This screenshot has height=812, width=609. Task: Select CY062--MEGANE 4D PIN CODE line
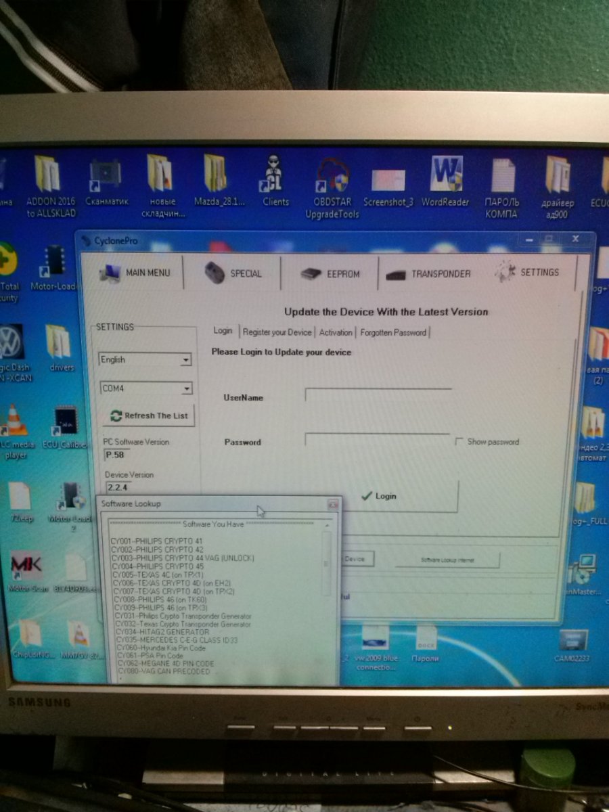166,663
